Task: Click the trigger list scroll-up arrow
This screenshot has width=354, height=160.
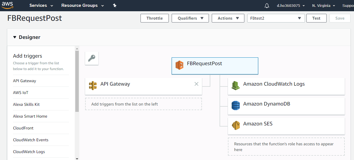Action: [77, 48]
